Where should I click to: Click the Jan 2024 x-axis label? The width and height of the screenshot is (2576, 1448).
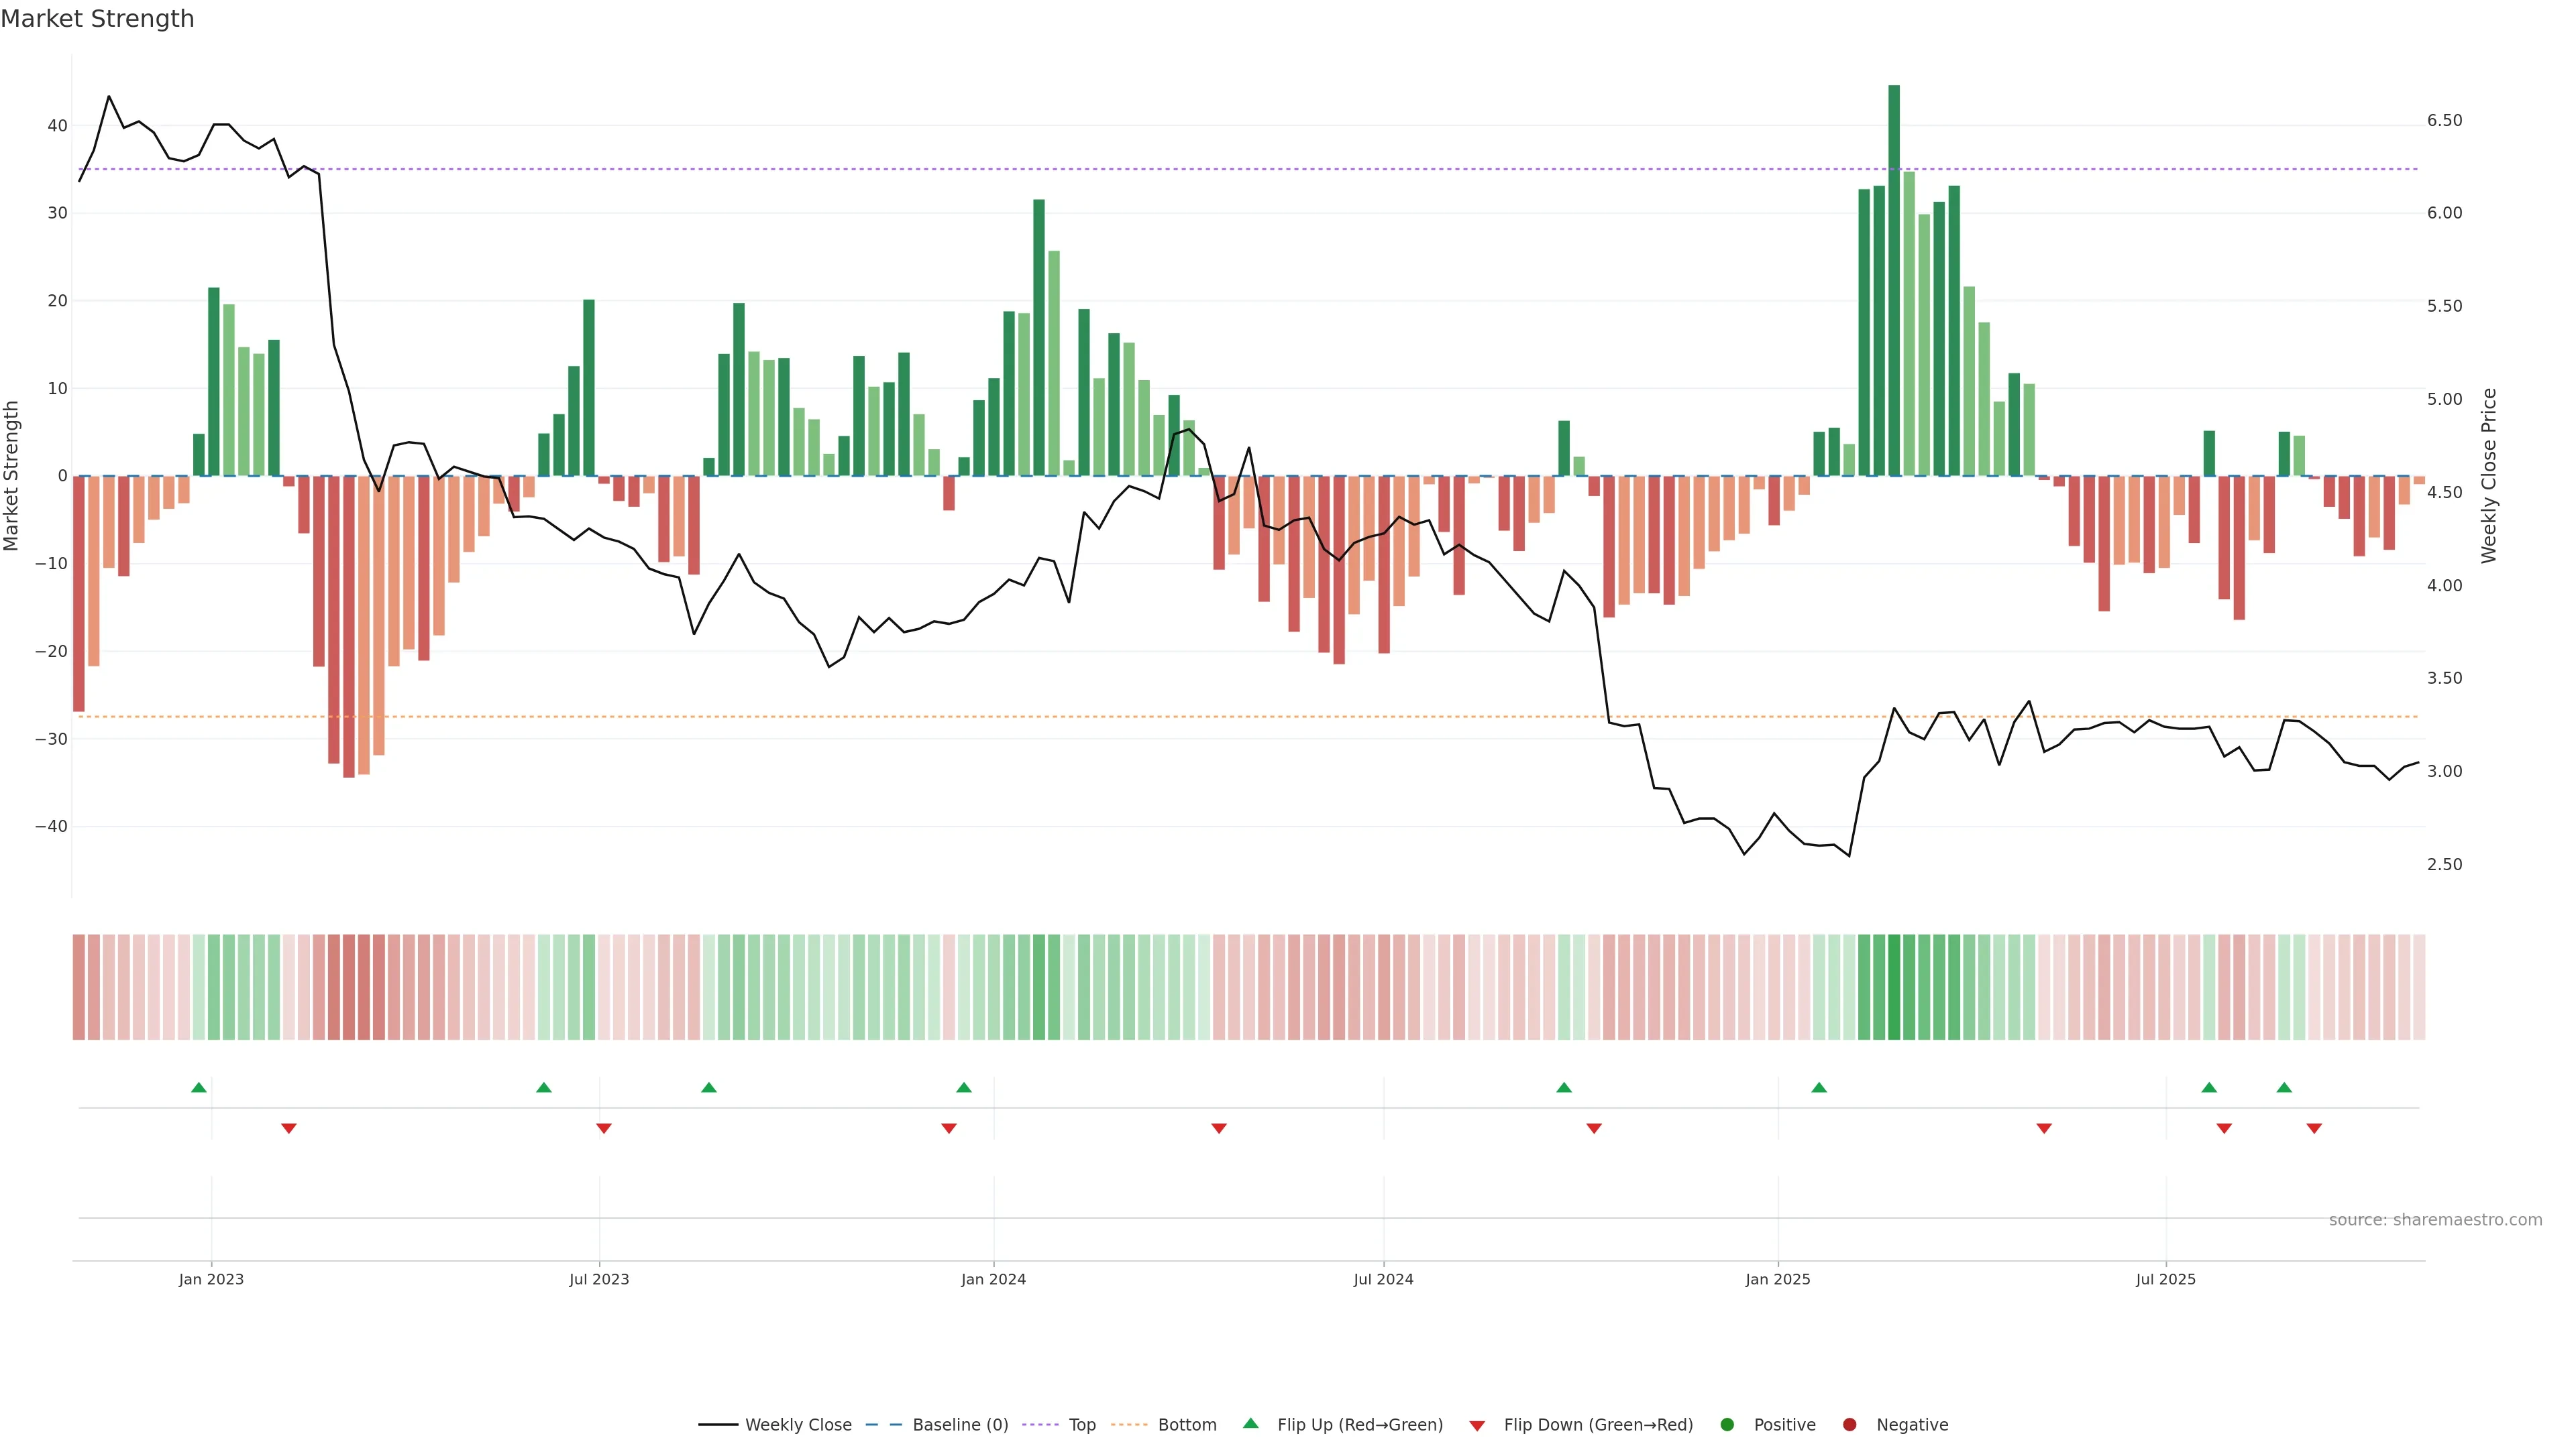(x=993, y=1279)
